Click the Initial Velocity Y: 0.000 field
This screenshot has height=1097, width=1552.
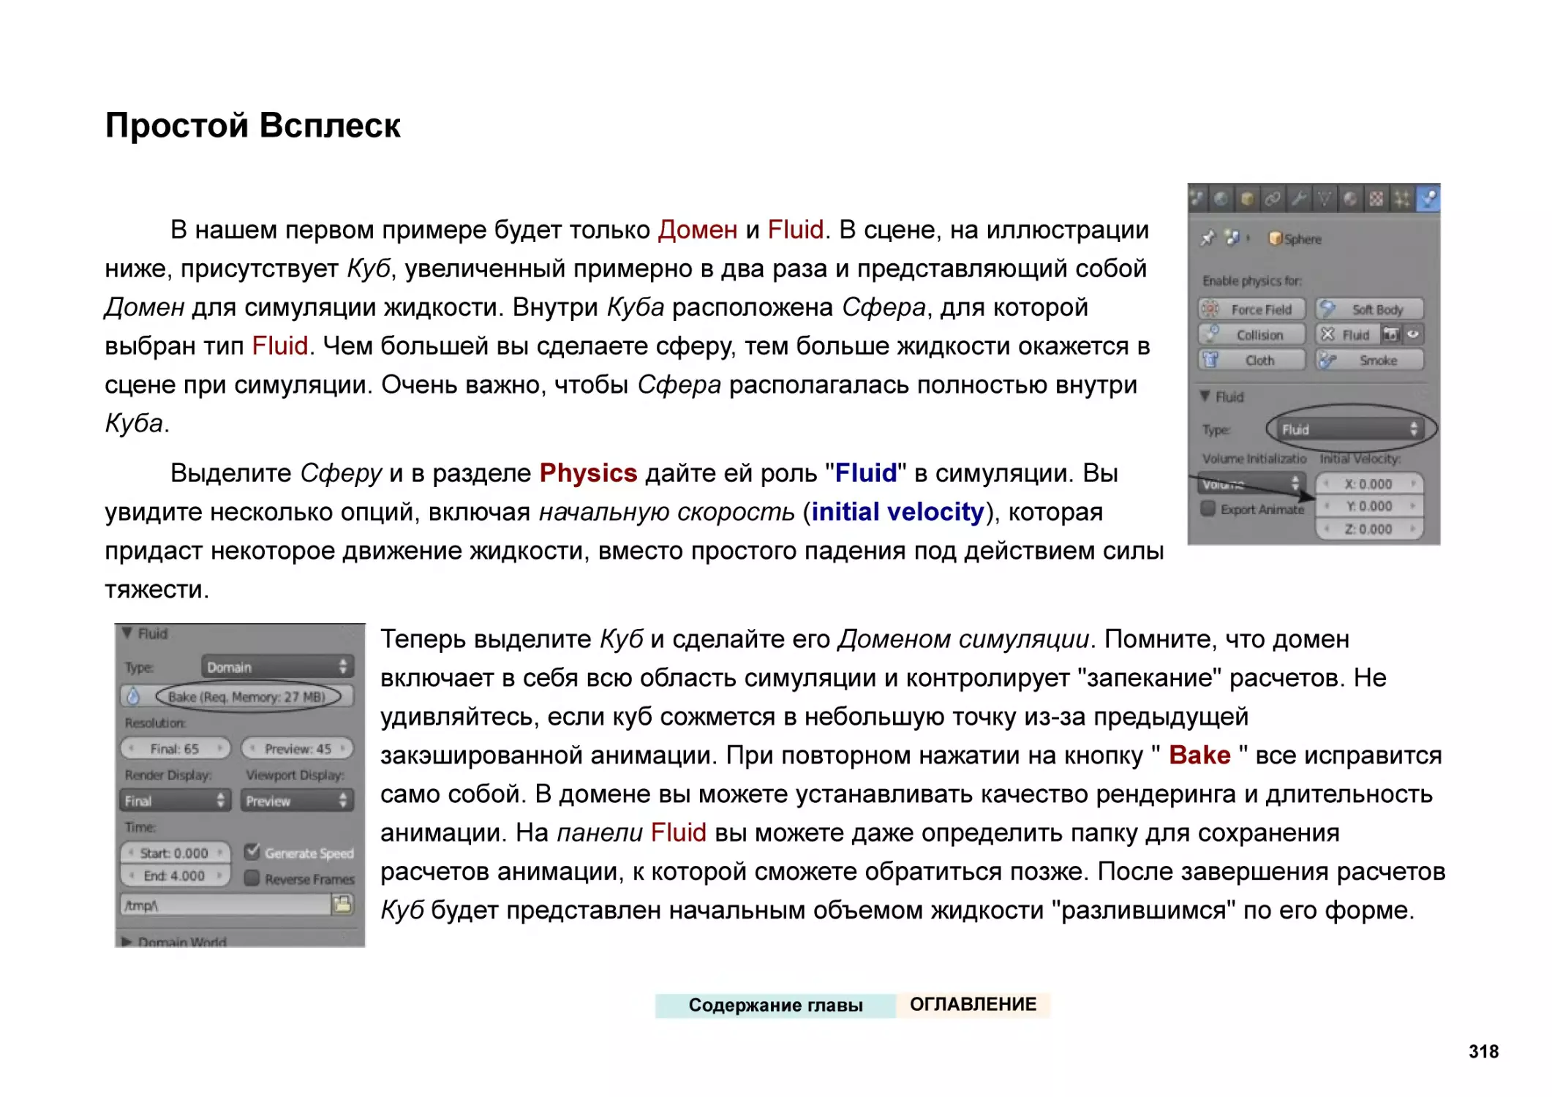(1369, 506)
